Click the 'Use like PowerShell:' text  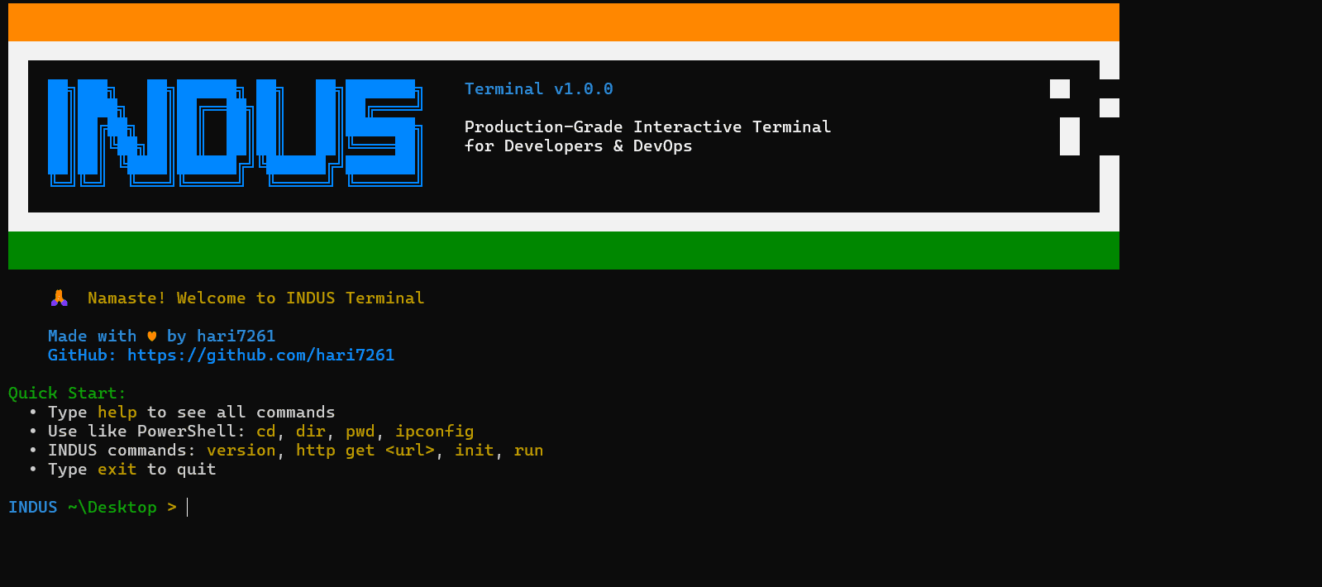[x=147, y=432]
